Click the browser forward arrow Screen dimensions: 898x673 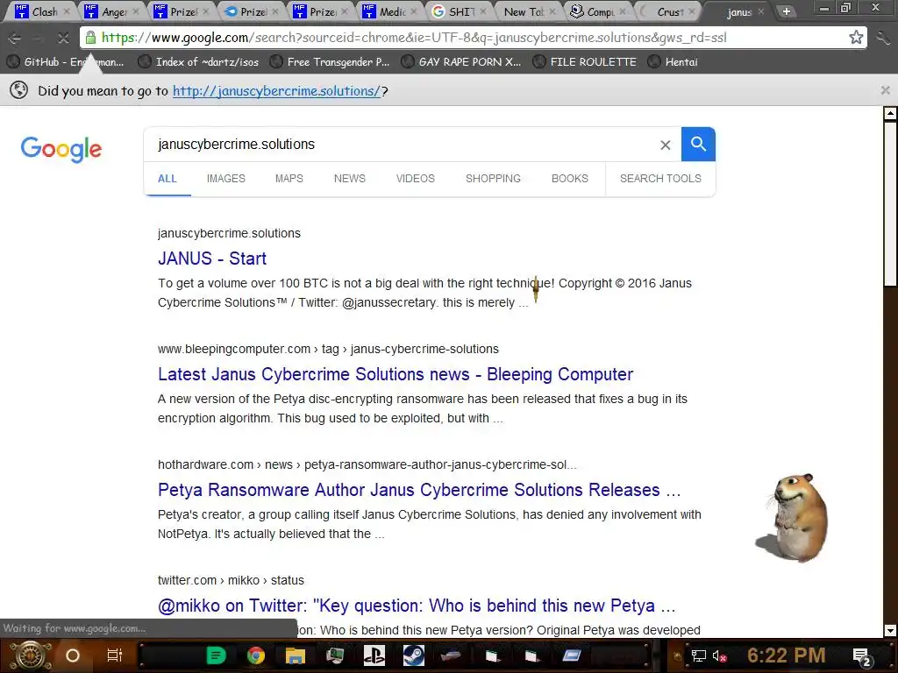[x=39, y=39]
